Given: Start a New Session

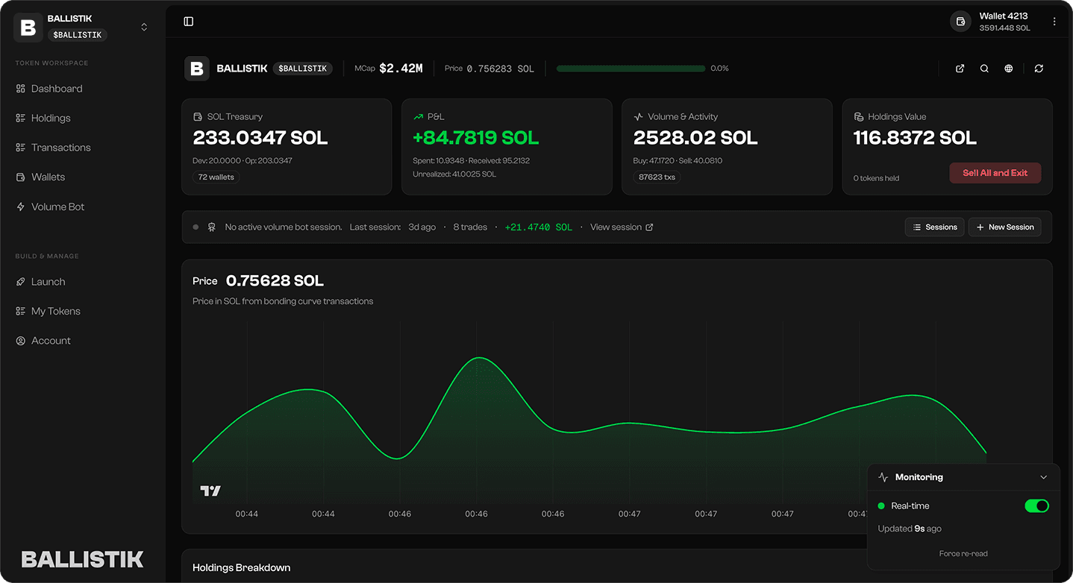Looking at the screenshot, I should click(1004, 227).
